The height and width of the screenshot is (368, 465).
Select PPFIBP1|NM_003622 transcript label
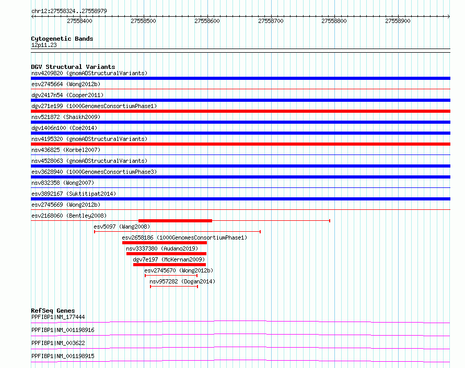pos(58,343)
